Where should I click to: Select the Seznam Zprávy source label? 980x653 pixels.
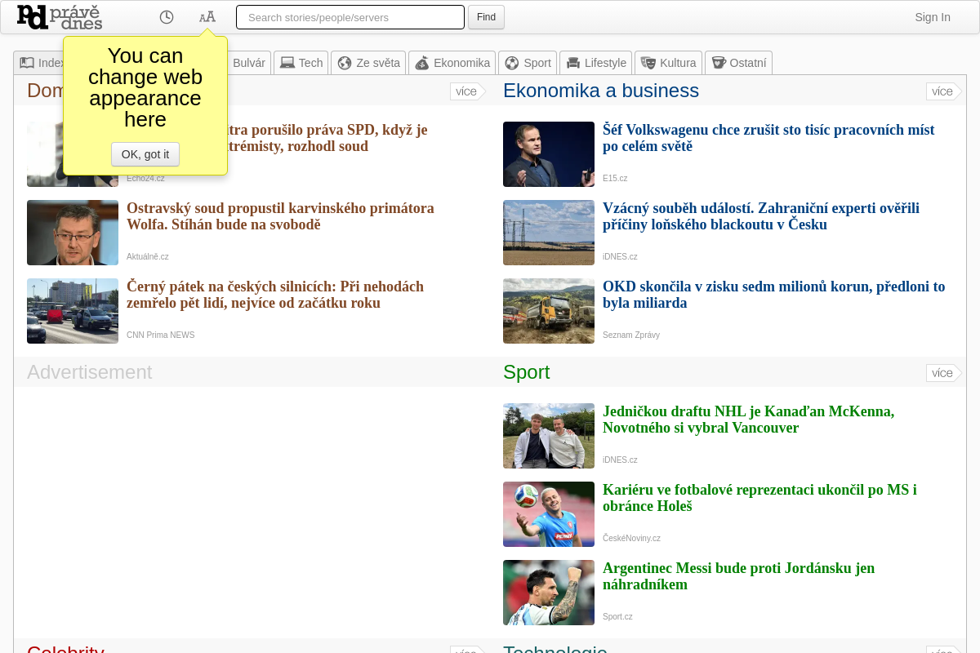click(631, 335)
